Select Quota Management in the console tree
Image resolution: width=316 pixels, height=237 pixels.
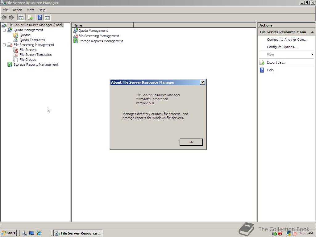28,30
